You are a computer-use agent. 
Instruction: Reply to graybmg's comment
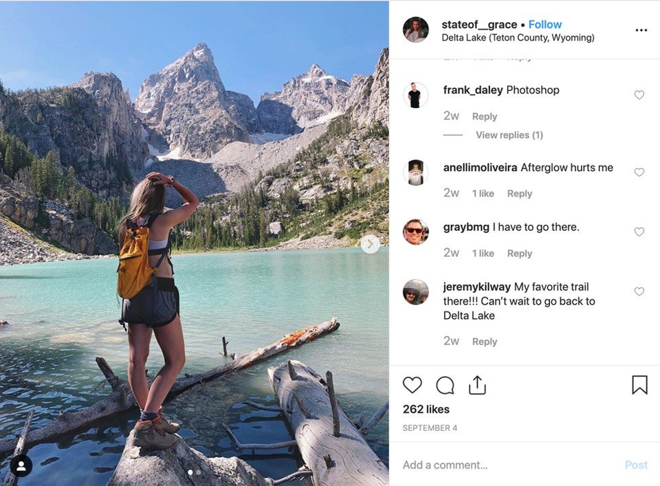point(520,254)
